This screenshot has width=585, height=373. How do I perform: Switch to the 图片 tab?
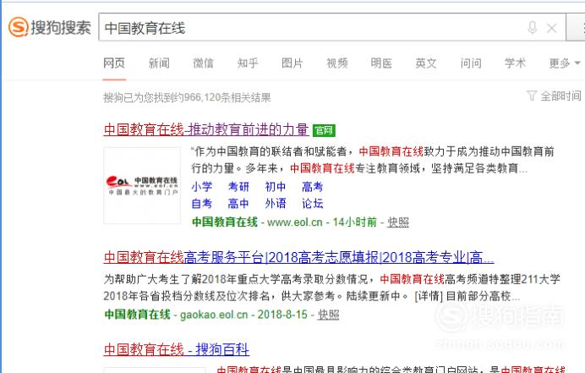point(292,63)
